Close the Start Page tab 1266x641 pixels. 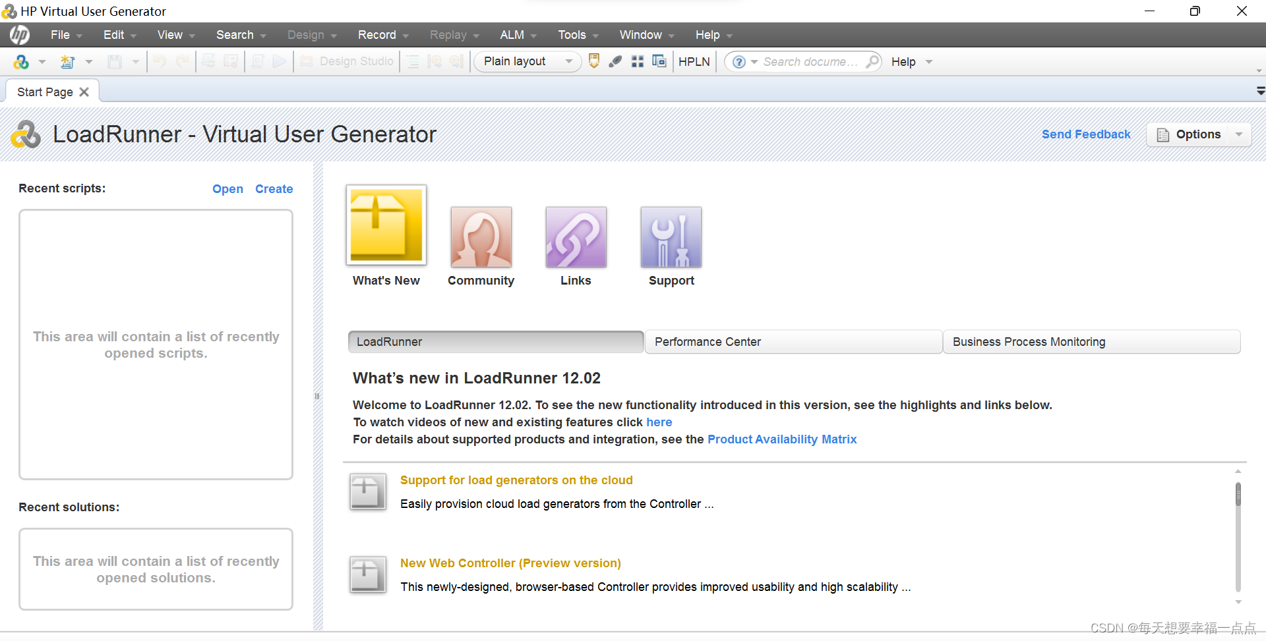[x=84, y=92]
